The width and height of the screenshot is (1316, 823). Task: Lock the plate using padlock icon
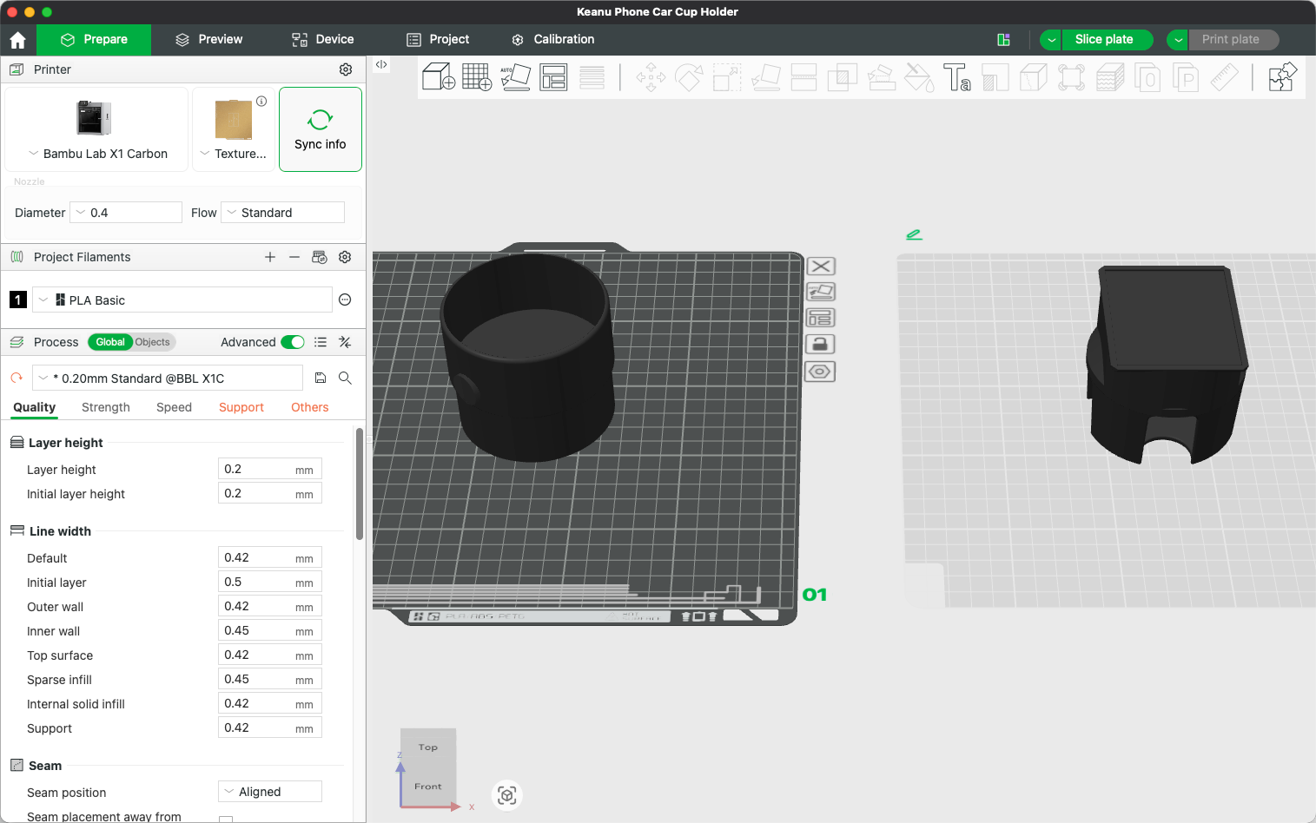click(820, 345)
